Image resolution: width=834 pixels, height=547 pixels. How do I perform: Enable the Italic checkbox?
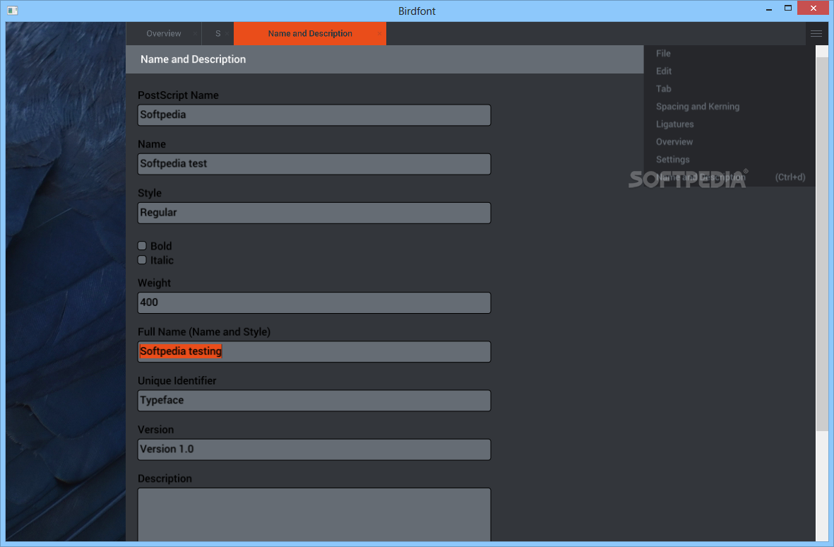tap(142, 259)
